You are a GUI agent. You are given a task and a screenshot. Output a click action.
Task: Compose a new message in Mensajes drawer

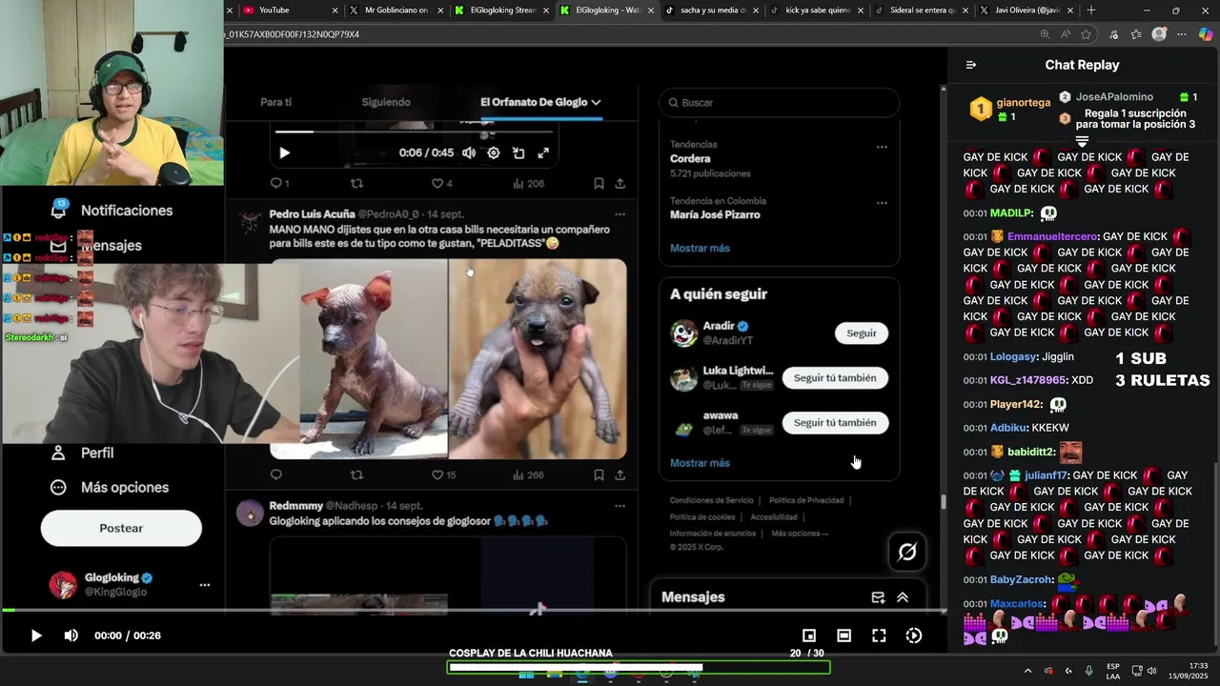pyautogui.click(x=878, y=597)
